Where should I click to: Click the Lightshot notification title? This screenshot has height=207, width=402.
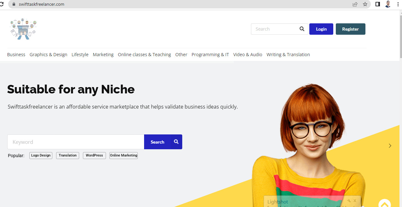(x=278, y=202)
